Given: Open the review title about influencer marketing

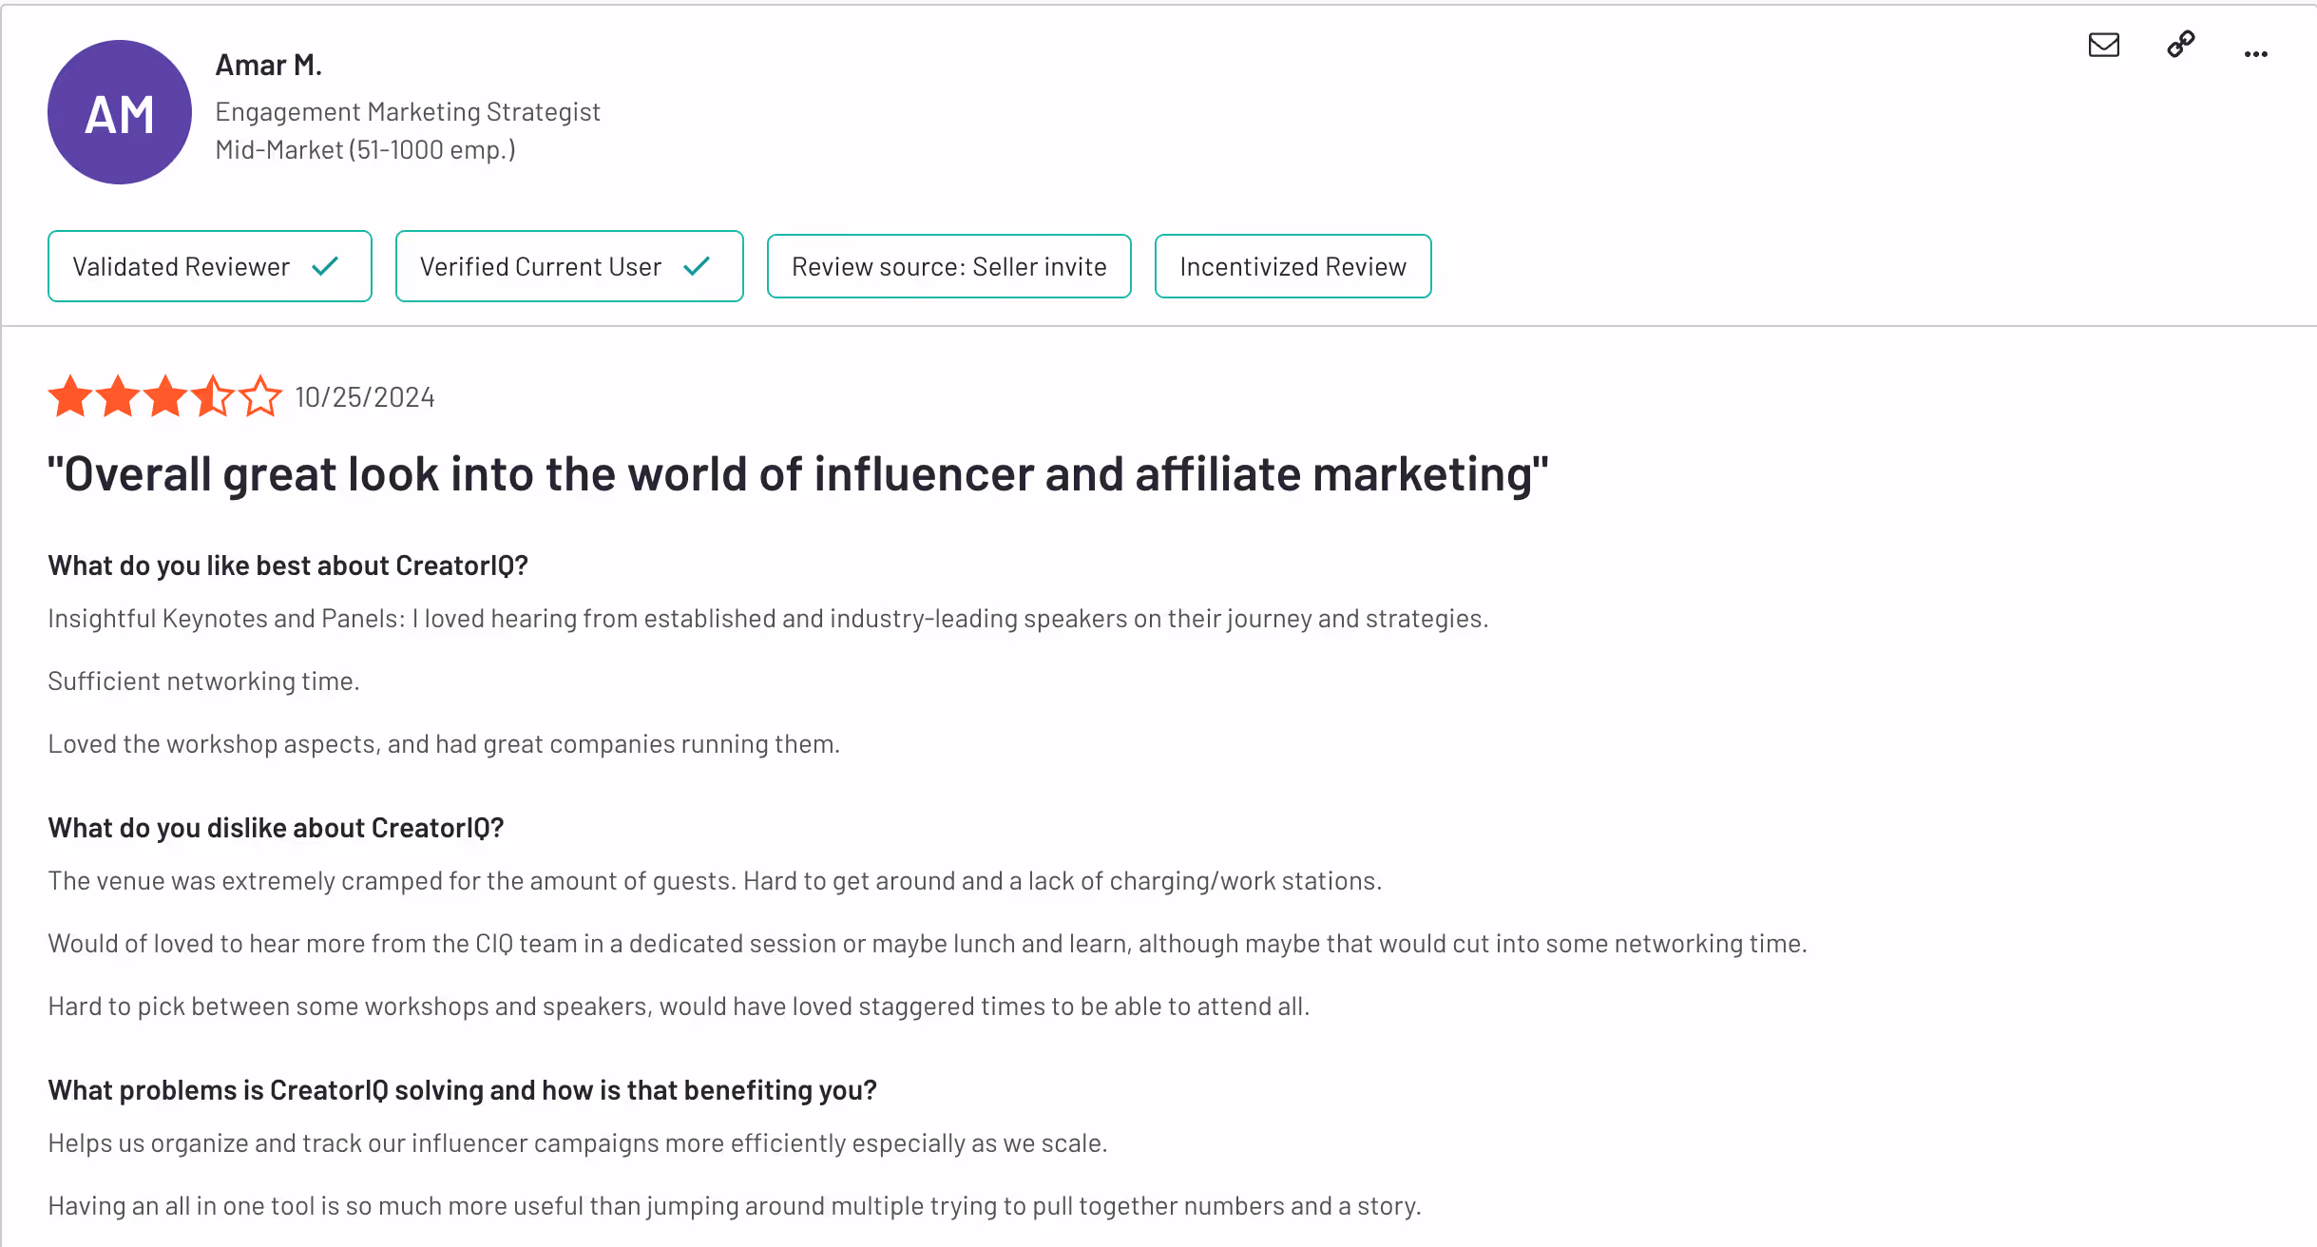Looking at the screenshot, I should tap(798, 474).
